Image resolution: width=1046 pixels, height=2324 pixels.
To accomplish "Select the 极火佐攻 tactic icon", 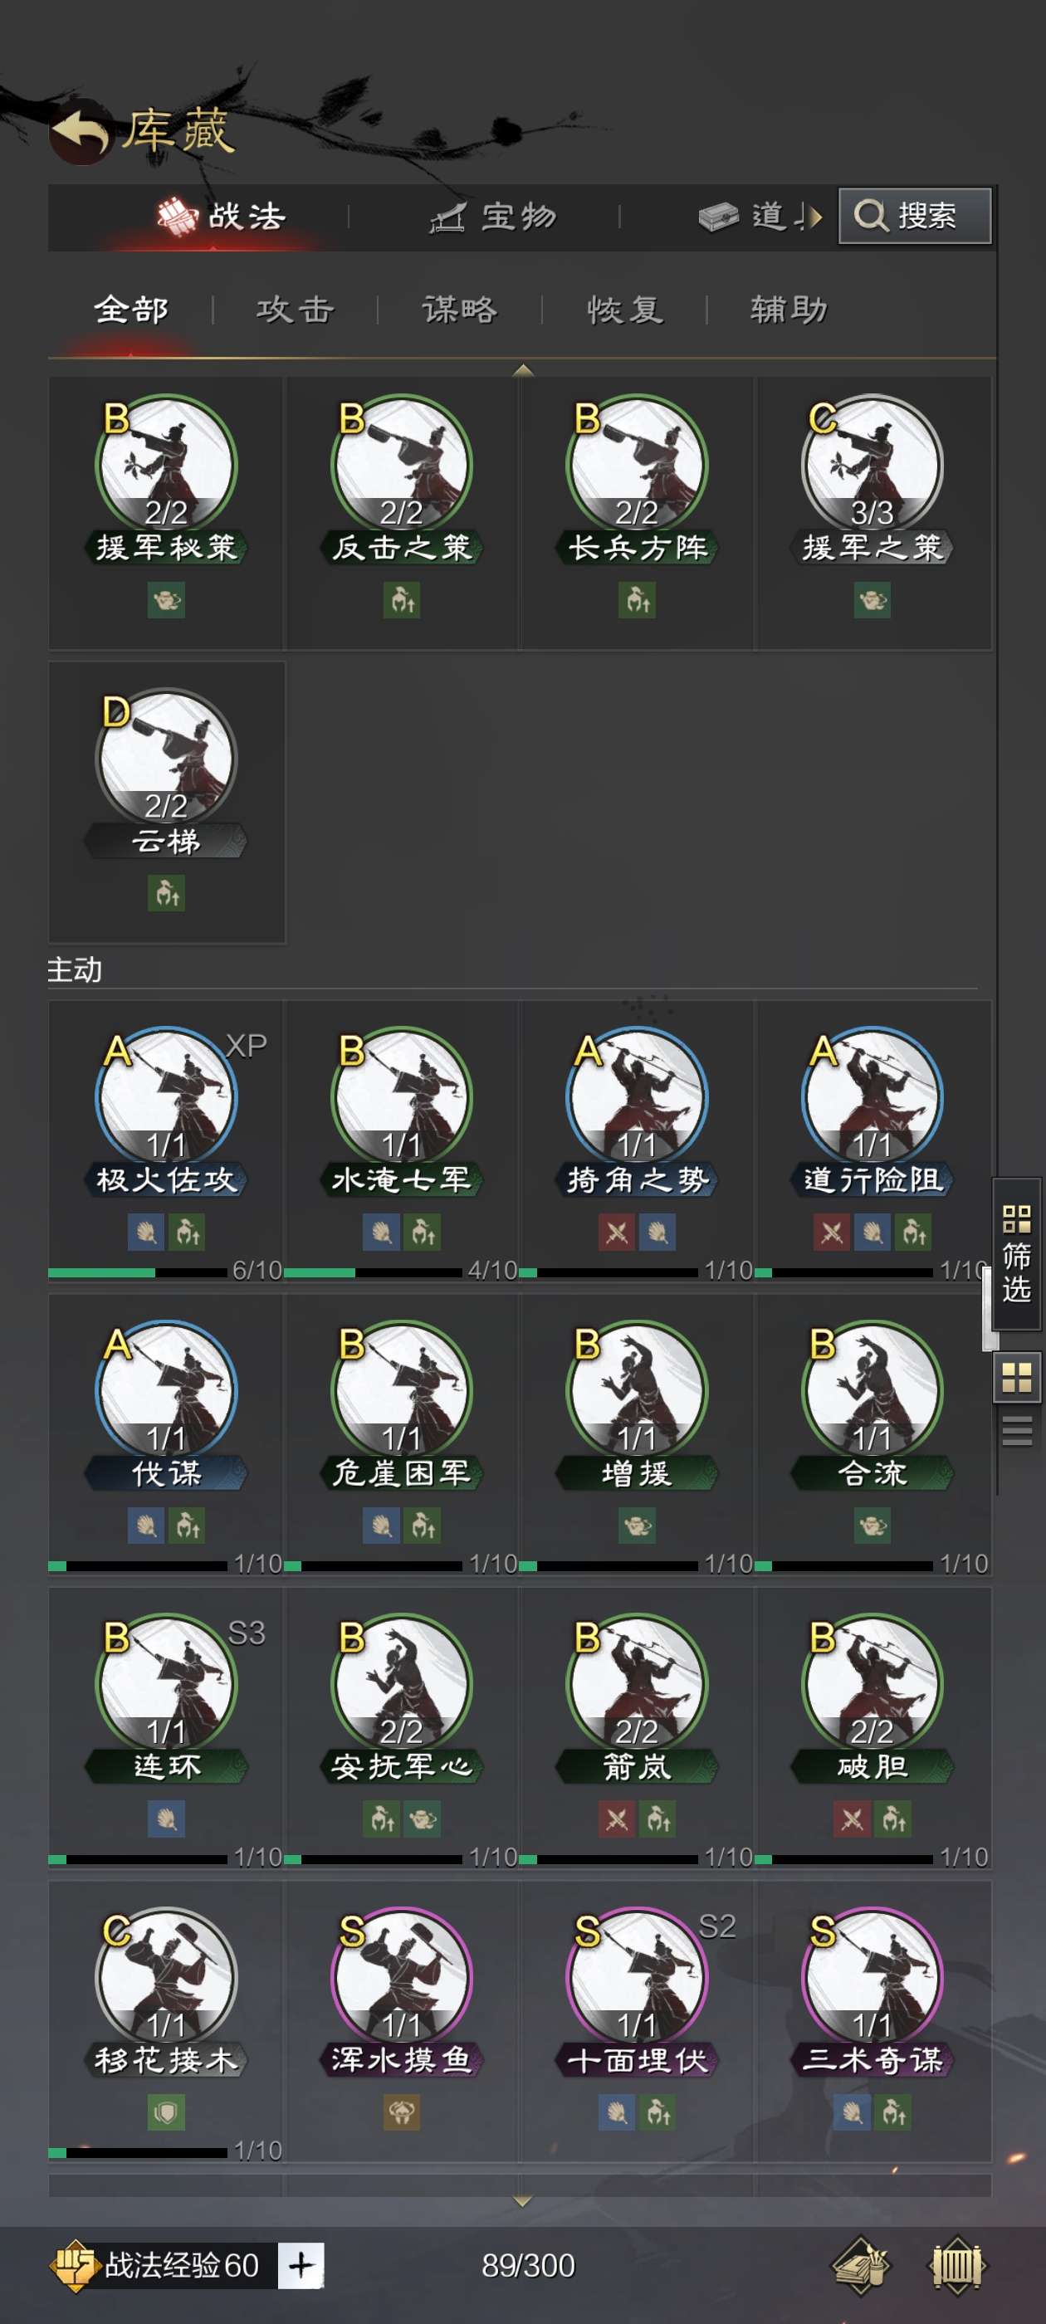I will 166,1096.
